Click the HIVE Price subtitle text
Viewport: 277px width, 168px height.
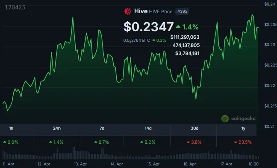161,12
